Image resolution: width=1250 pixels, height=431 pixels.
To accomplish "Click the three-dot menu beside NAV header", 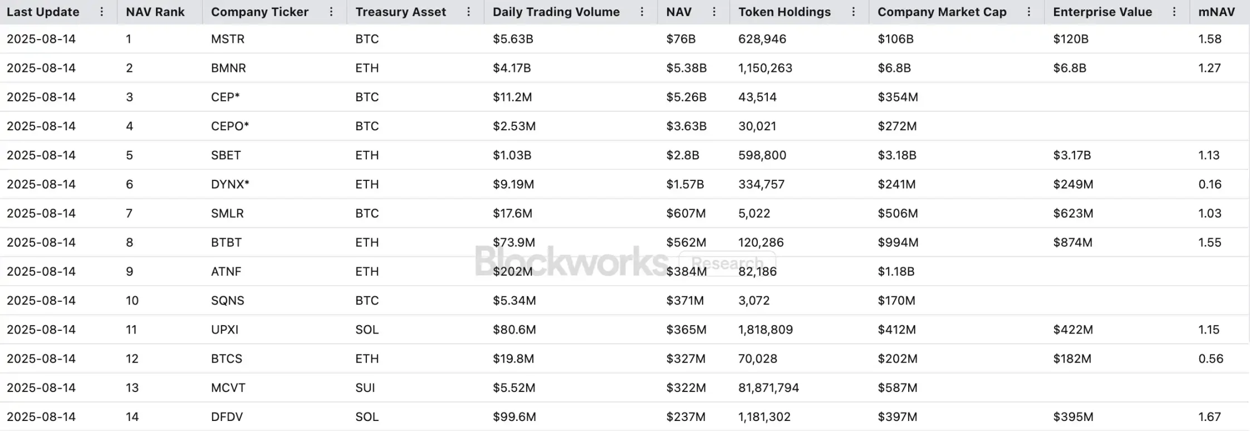I will pyautogui.click(x=714, y=12).
